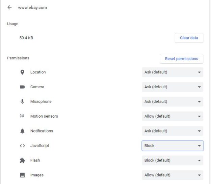Click the Location pin icon
This screenshot has height=184, width=211.
pyautogui.click(x=22, y=72)
